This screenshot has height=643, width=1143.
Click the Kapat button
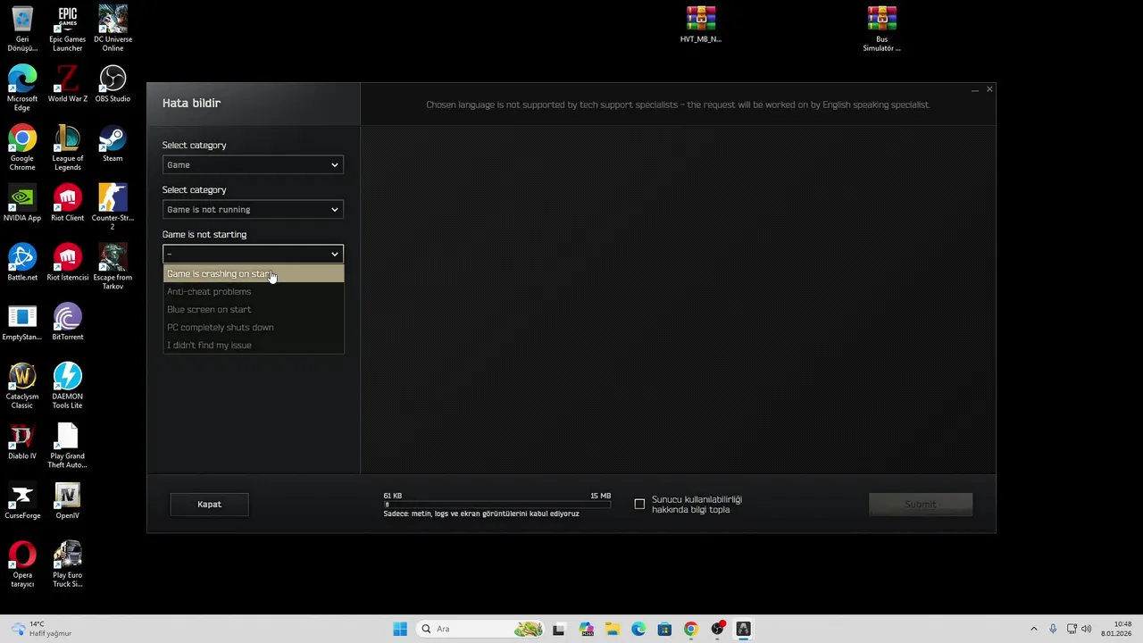coord(209,505)
